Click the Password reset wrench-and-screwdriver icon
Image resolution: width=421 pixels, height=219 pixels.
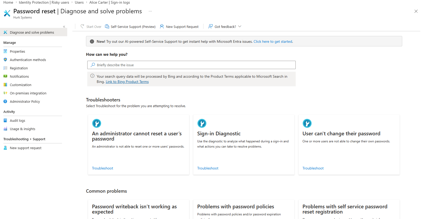(x=7, y=13)
